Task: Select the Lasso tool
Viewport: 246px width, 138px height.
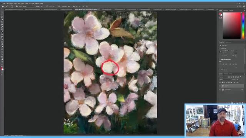Action: pos(2,17)
